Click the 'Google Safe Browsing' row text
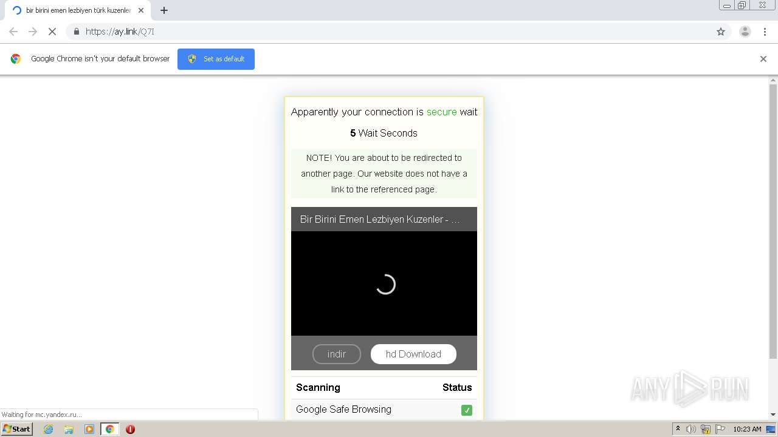Image resolution: width=778 pixels, height=437 pixels. tap(343, 409)
